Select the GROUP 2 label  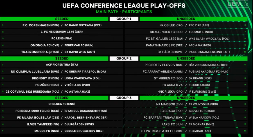tap(124, 58)
